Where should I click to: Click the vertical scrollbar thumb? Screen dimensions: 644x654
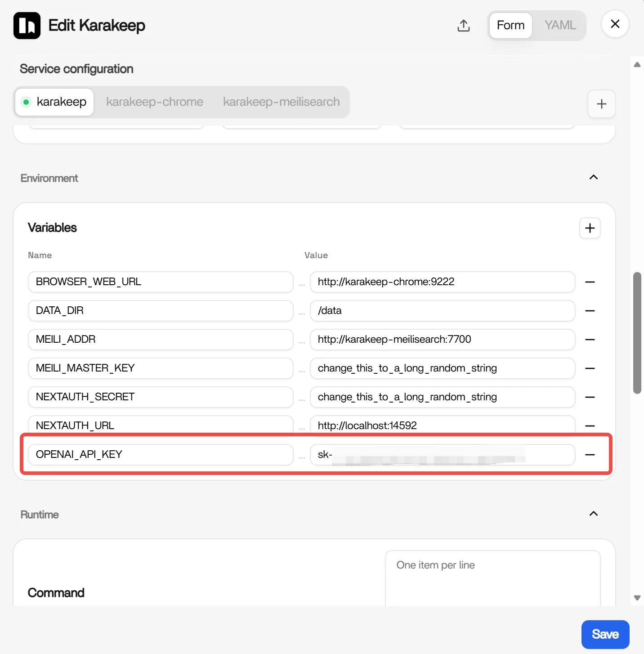(637, 333)
